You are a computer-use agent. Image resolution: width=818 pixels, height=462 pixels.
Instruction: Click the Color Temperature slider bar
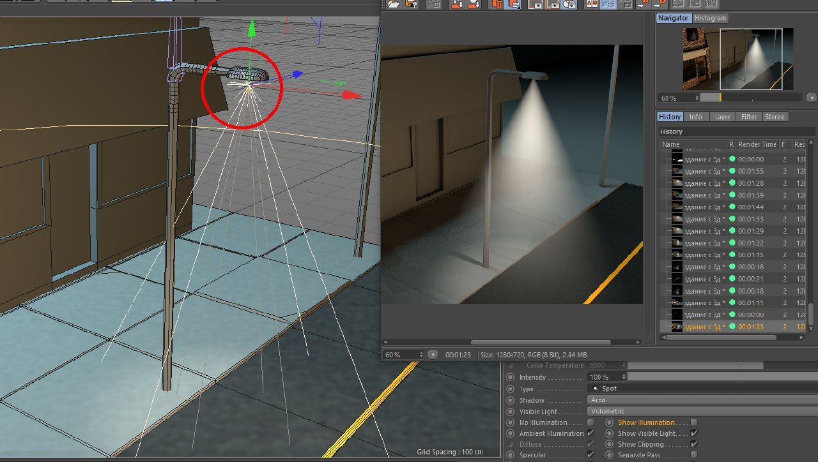[723, 366]
